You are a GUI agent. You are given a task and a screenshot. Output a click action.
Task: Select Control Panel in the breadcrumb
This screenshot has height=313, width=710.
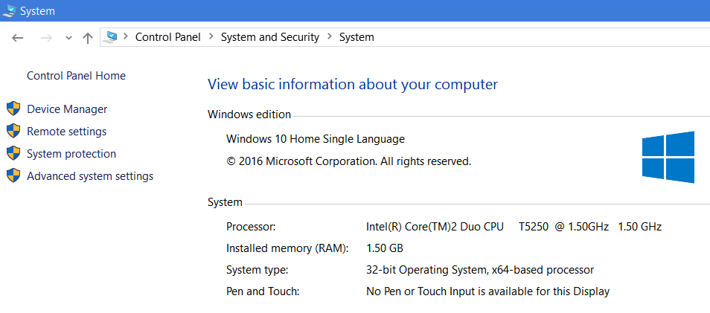coord(168,37)
